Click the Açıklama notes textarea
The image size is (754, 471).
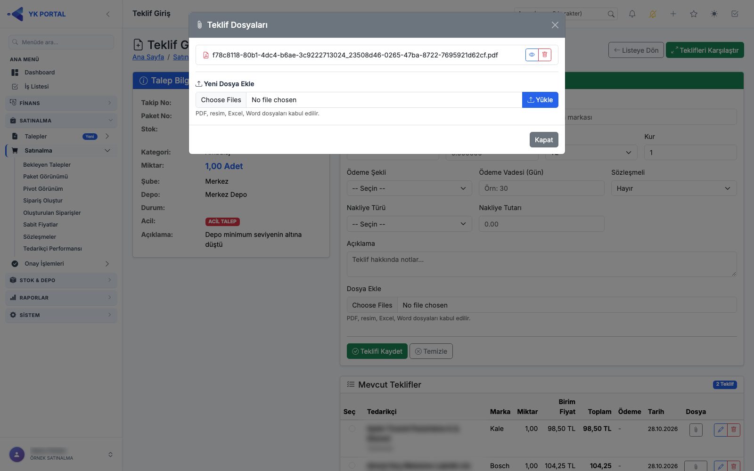[x=541, y=264]
